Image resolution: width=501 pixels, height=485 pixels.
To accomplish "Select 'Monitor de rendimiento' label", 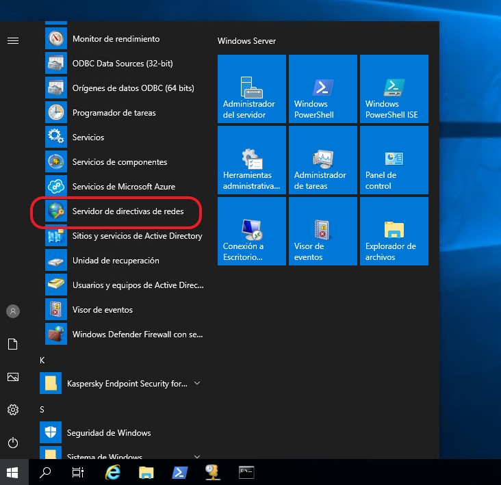I will [116, 39].
